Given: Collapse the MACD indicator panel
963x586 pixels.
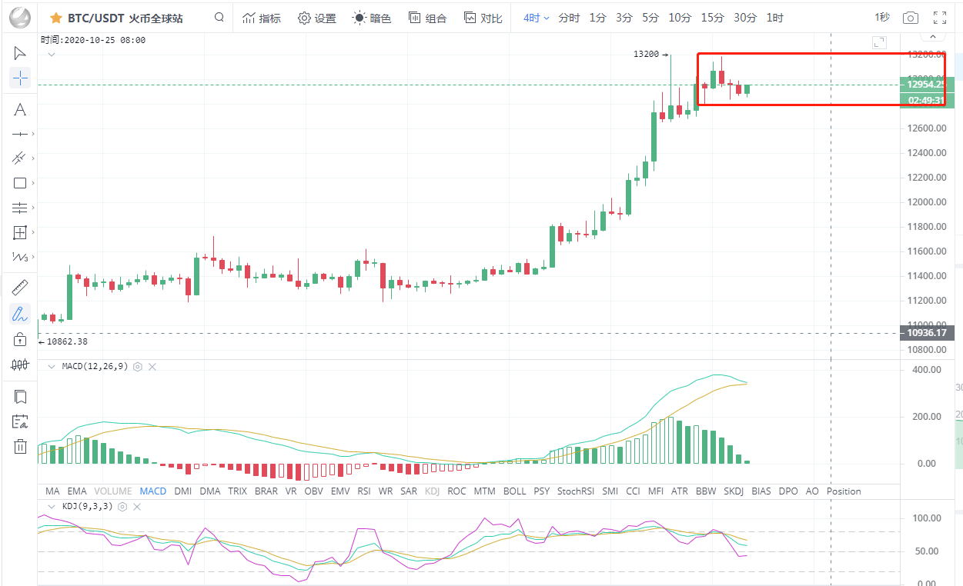Looking at the screenshot, I should coord(52,367).
